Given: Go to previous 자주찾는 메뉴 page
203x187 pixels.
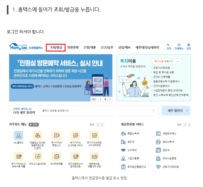Looking at the screenshot, I should [98, 125].
